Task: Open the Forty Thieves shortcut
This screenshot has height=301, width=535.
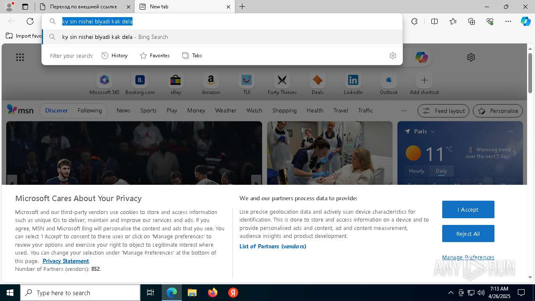Action: pos(282,84)
